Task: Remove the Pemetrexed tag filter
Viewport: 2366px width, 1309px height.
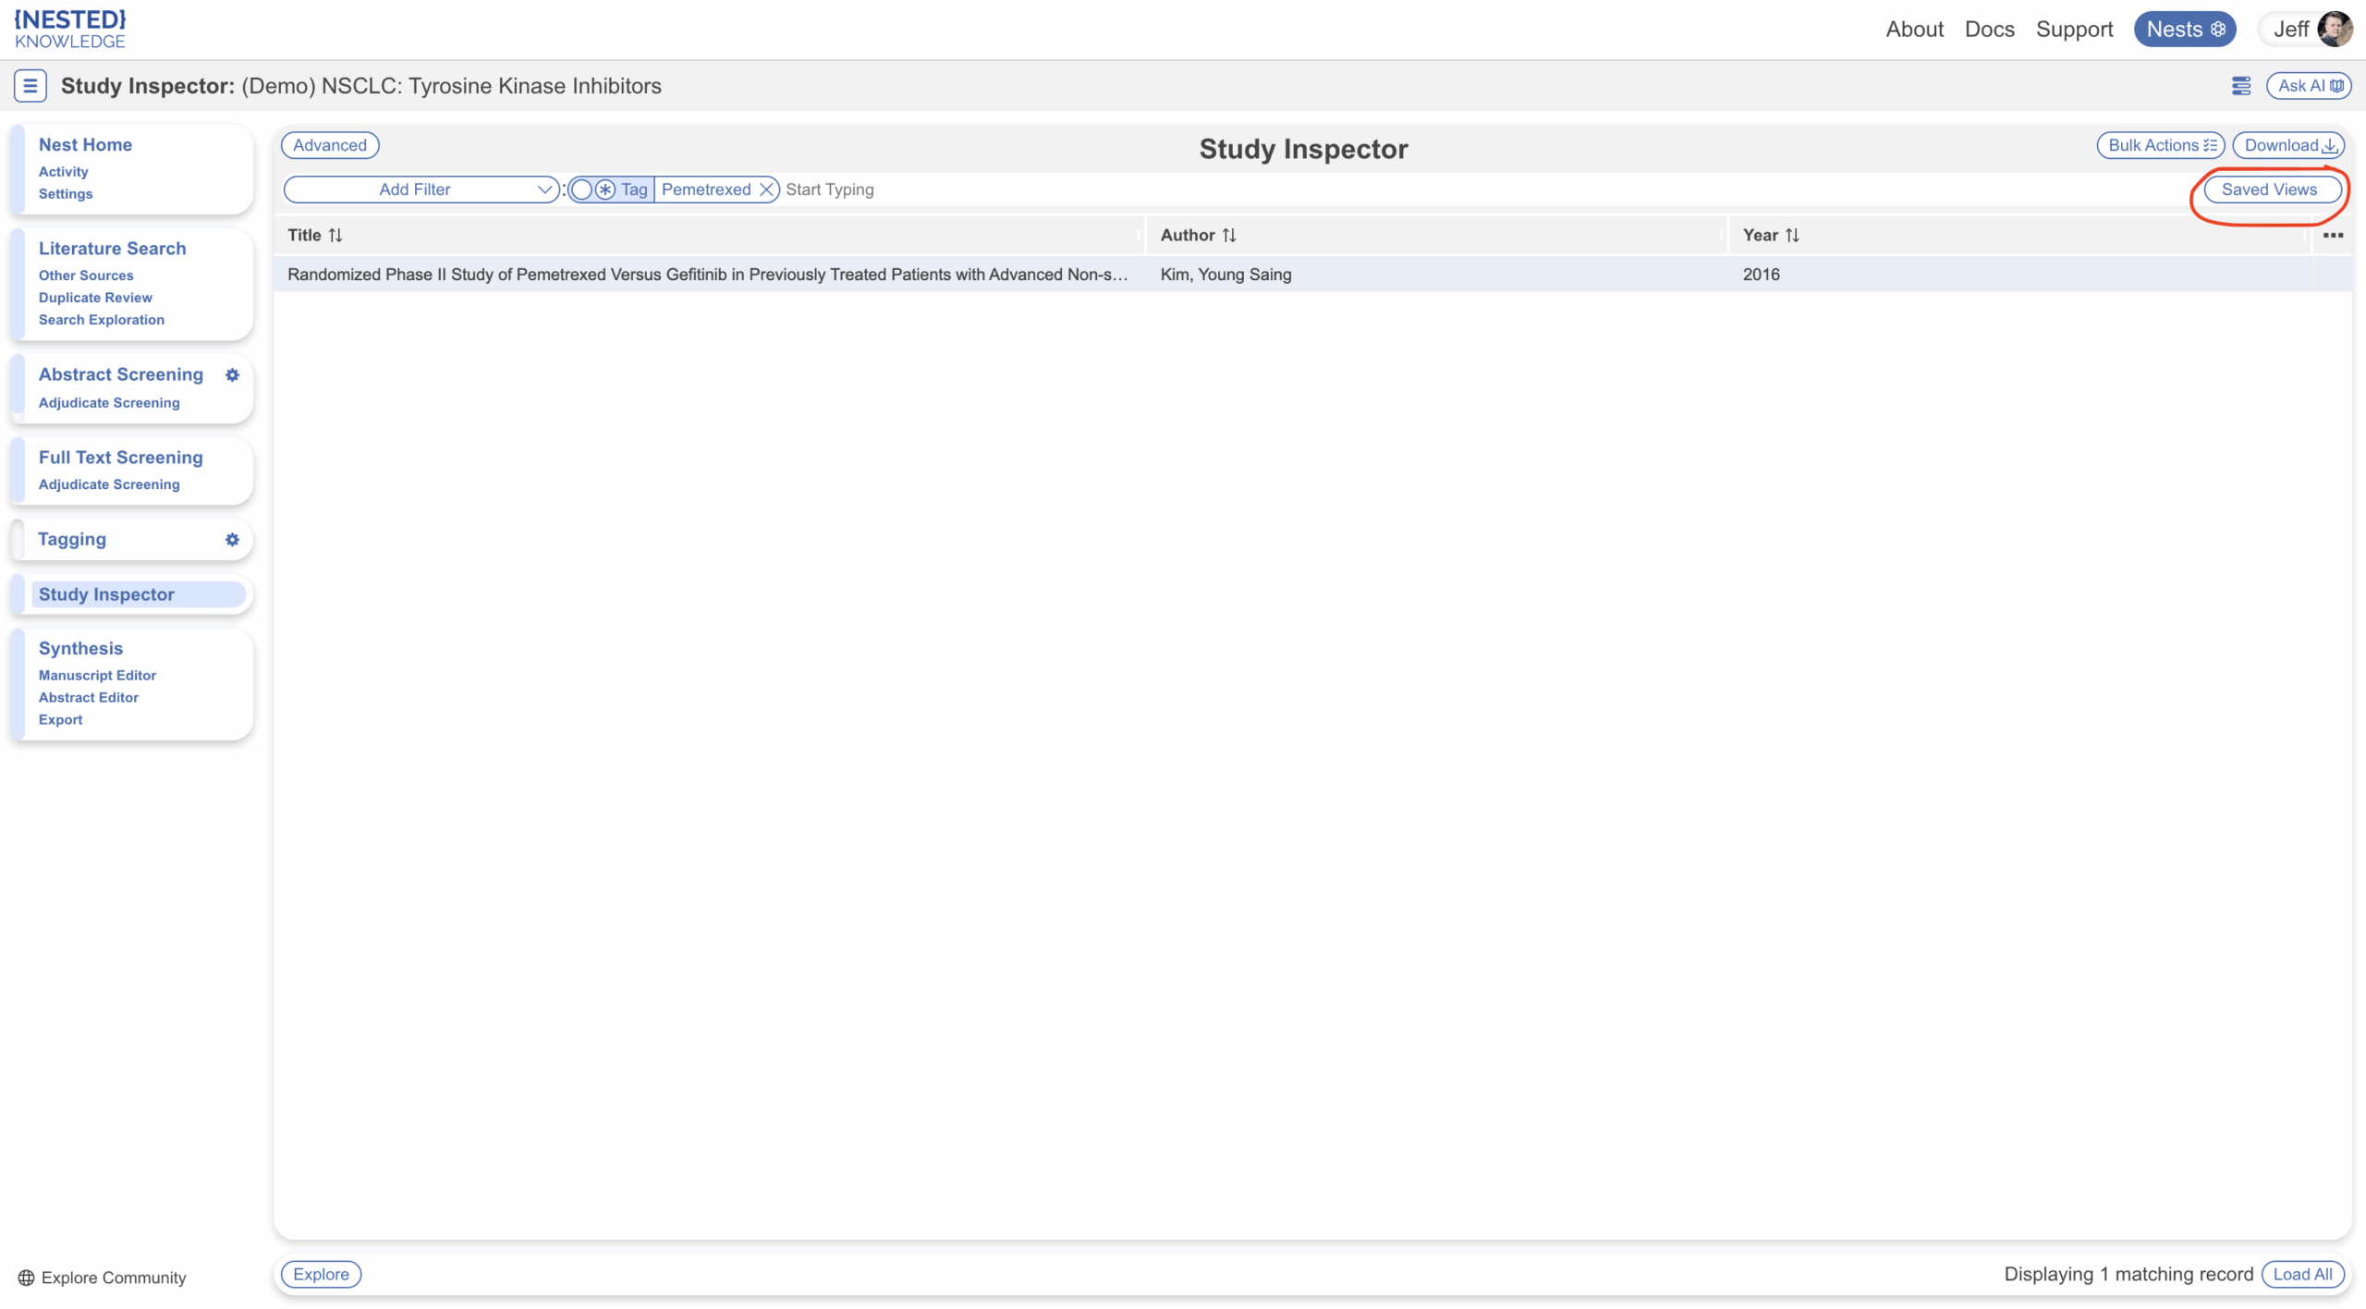Action: pyautogui.click(x=766, y=190)
